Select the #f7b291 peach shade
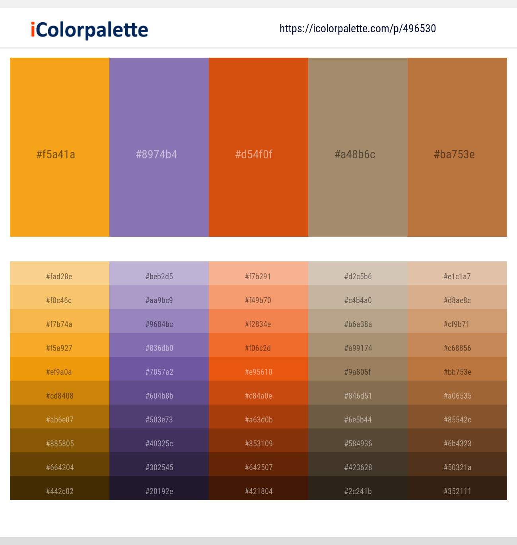Viewport: 517px width, 545px height. pos(258,273)
